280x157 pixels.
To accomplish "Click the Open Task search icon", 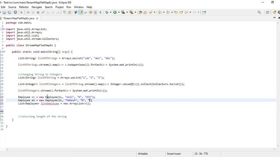I will tap(150, 12).
